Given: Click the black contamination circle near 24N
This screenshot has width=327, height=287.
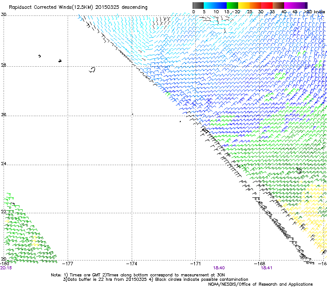Looking at the screenshot, I should pos(299,171).
